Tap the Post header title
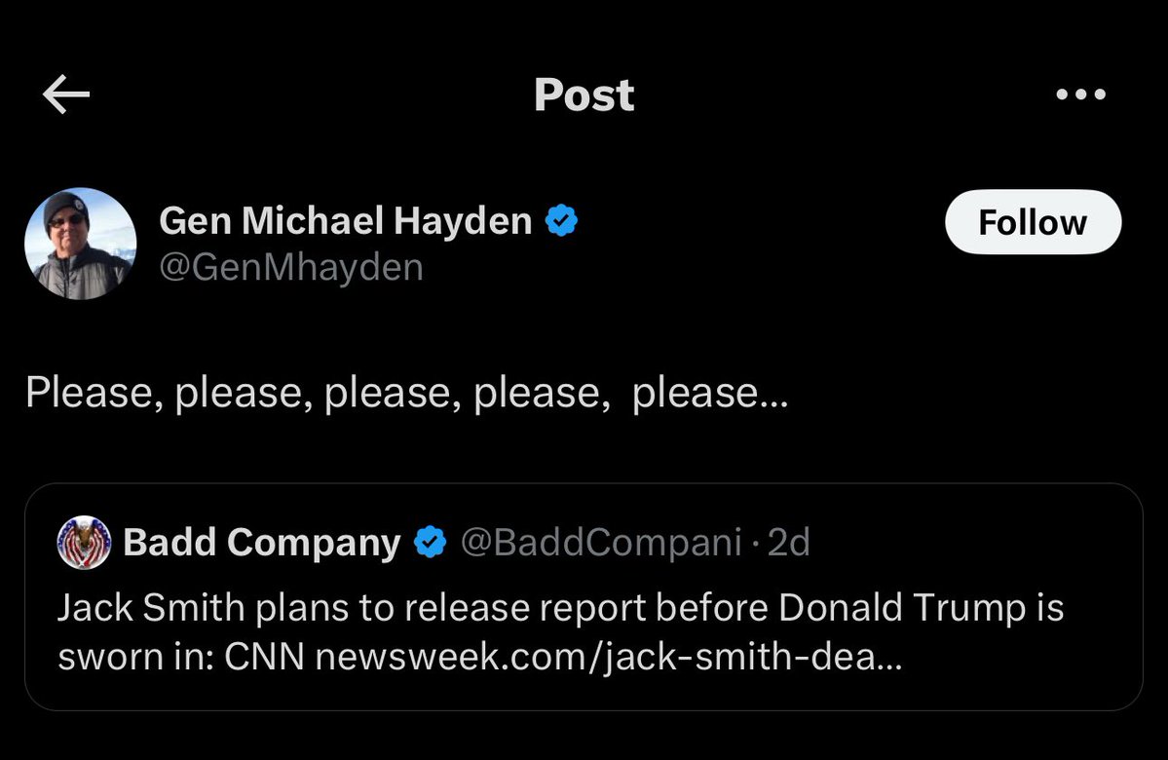The width and height of the screenshot is (1168, 760). tap(584, 95)
